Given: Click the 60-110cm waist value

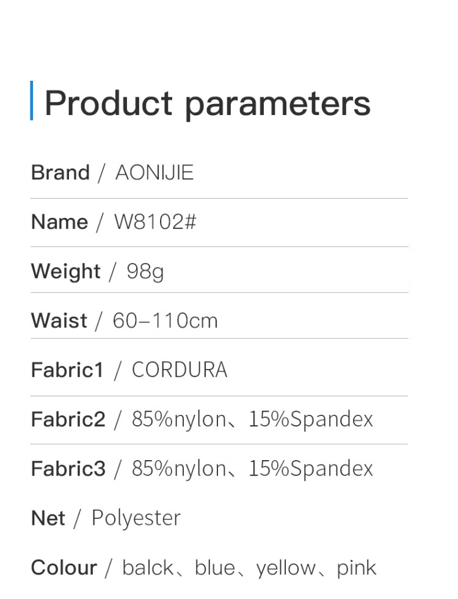Looking at the screenshot, I should coord(165,321).
